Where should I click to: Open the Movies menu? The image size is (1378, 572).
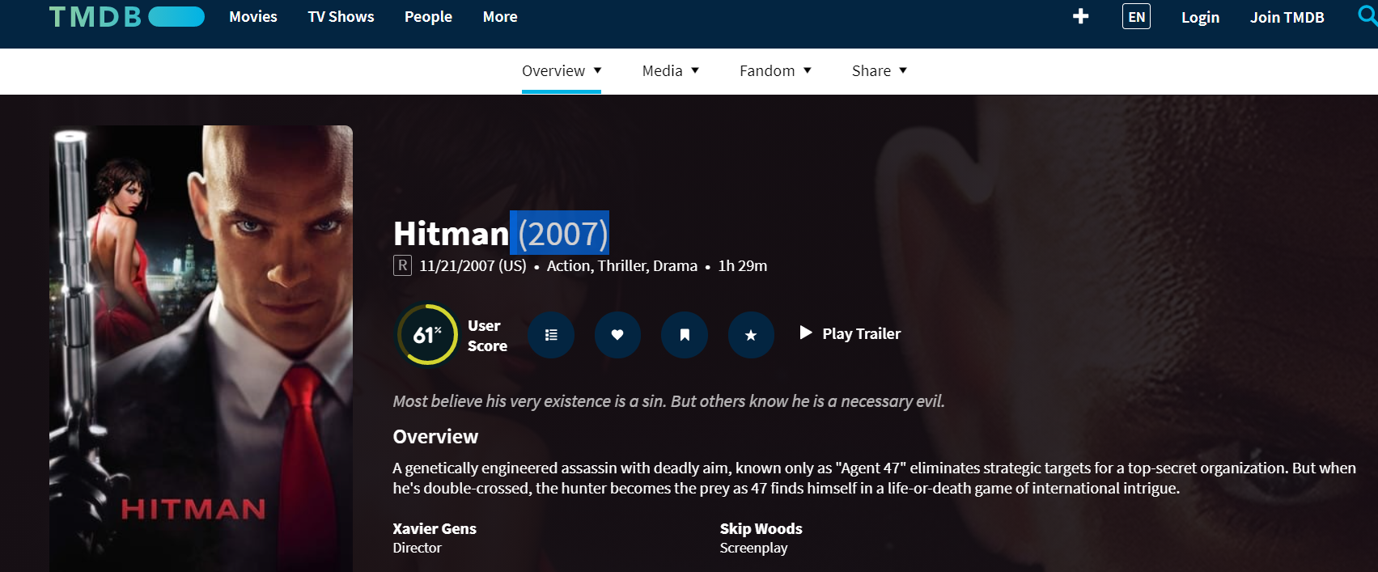pos(253,16)
